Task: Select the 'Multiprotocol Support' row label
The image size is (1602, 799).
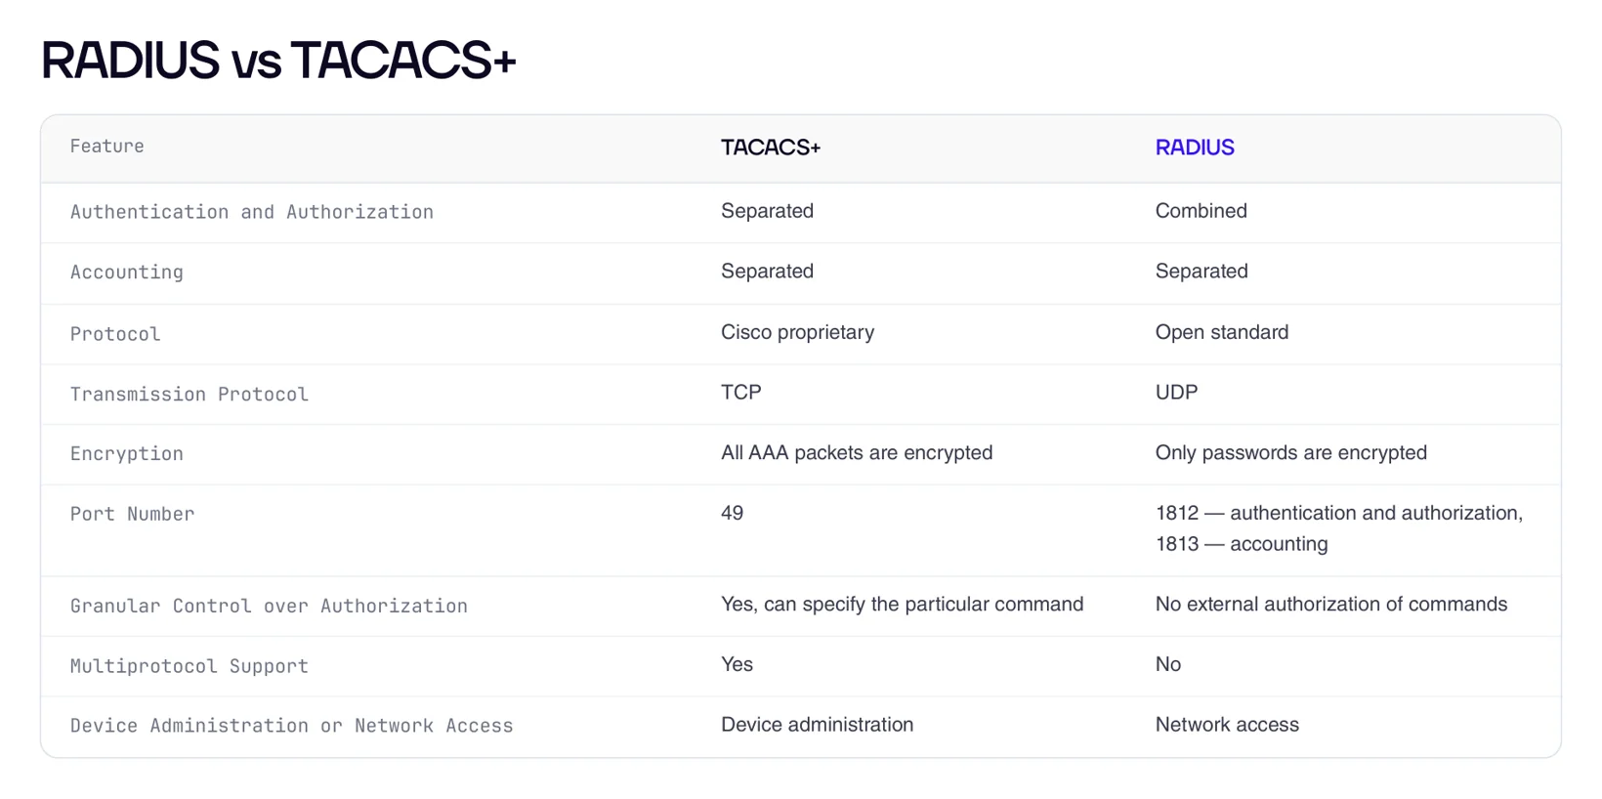Action: tap(190, 666)
